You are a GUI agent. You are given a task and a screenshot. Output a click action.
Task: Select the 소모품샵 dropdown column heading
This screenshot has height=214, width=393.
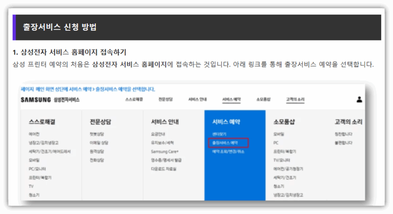point(284,122)
